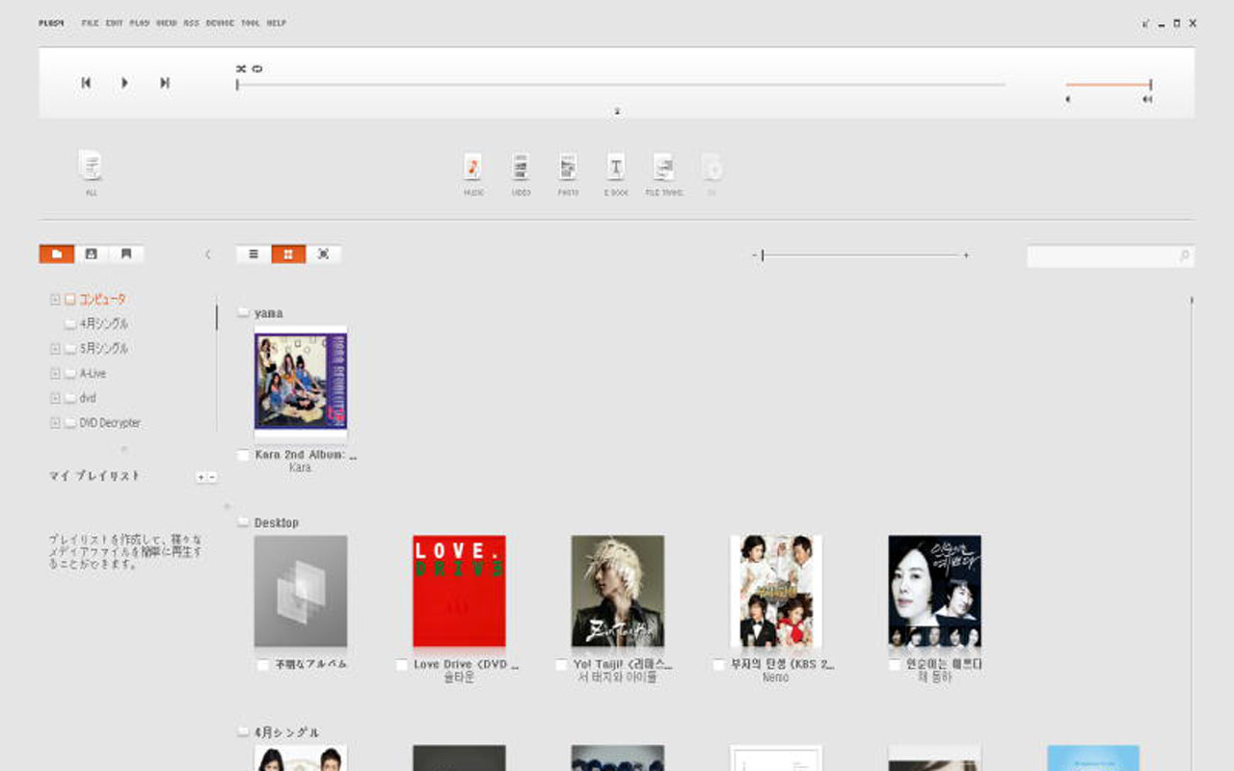
Task: Switch sidebar to folder view tab
Action: 57,254
